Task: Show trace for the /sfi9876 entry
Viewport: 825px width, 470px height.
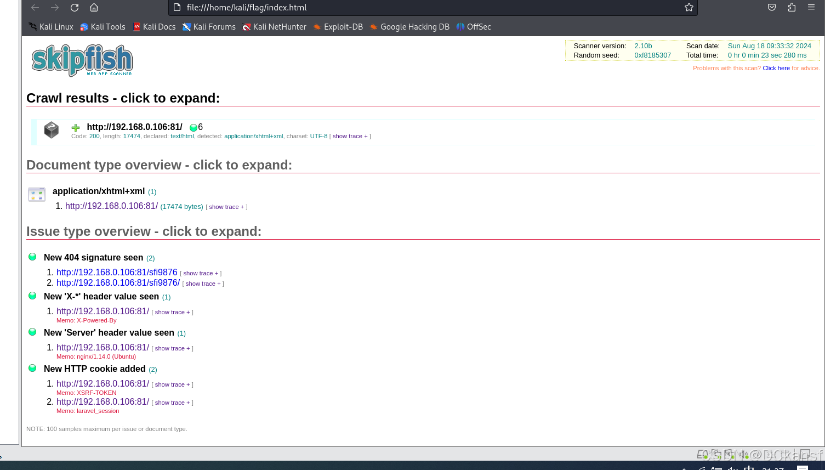Action: pyautogui.click(x=201, y=273)
